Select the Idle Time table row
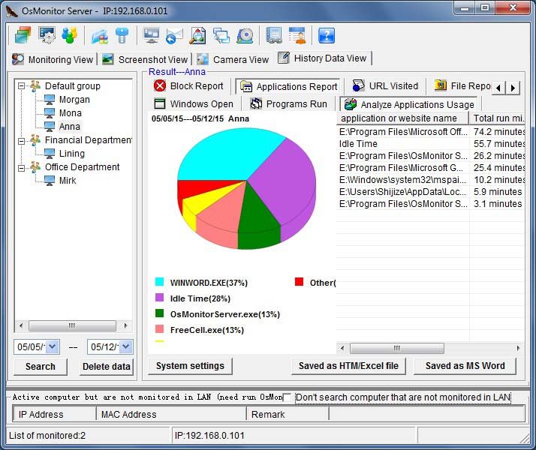 [x=431, y=144]
